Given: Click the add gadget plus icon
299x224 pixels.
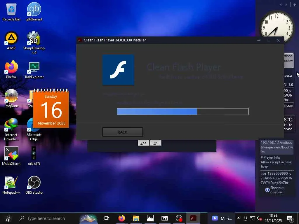Looking at the screenshot, I should click(294, 5).
